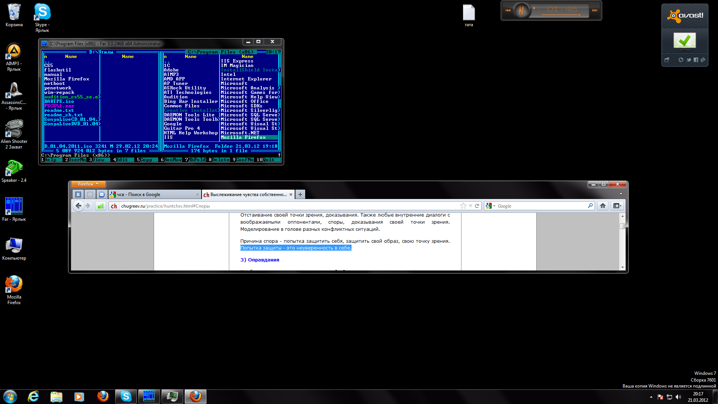Click green signal bars toolbar icon
The height and width of the screenshot is (404, 718).
[100, 206]
